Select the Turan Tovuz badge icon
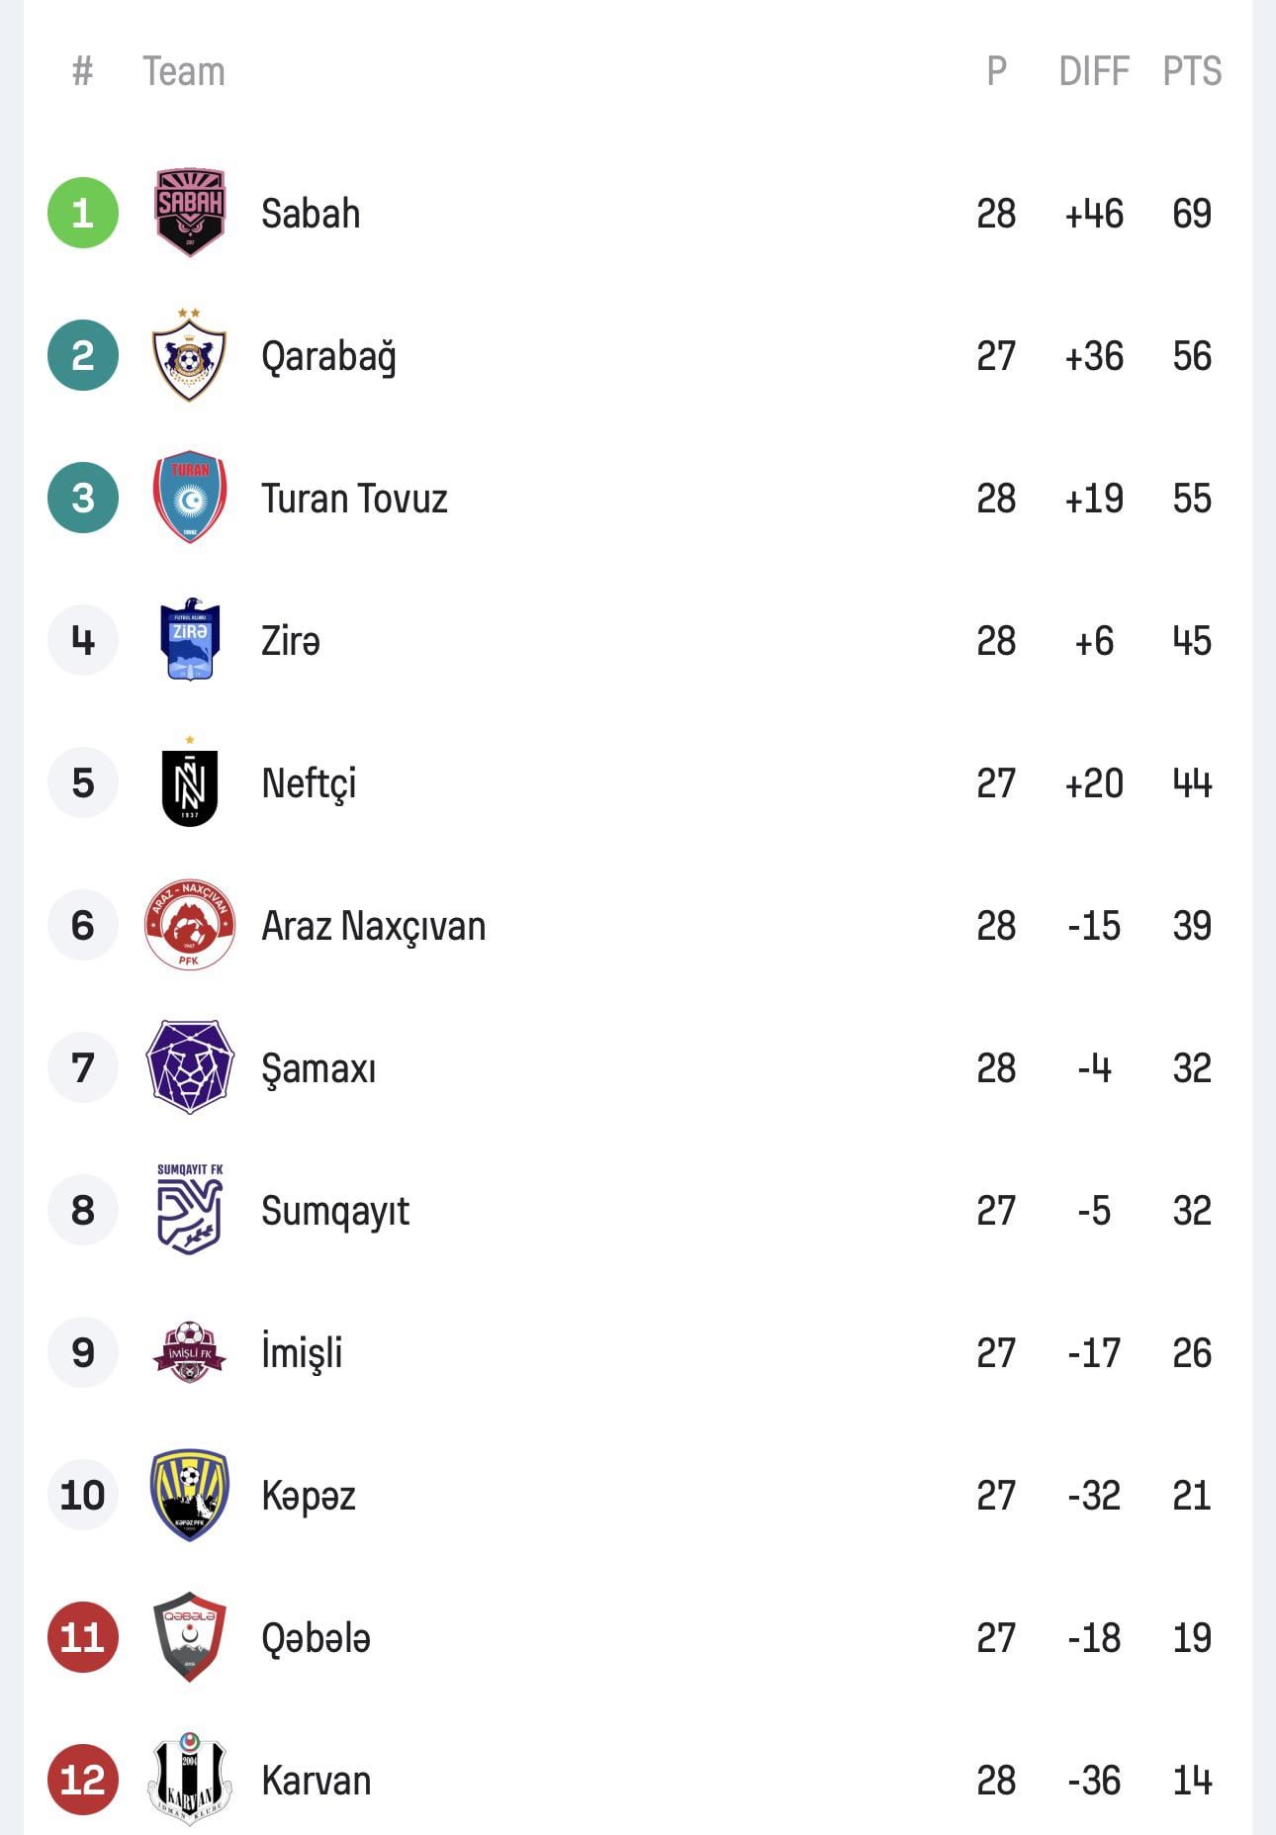Screen dimensions: 1276x1835 (x=190, y=498)
